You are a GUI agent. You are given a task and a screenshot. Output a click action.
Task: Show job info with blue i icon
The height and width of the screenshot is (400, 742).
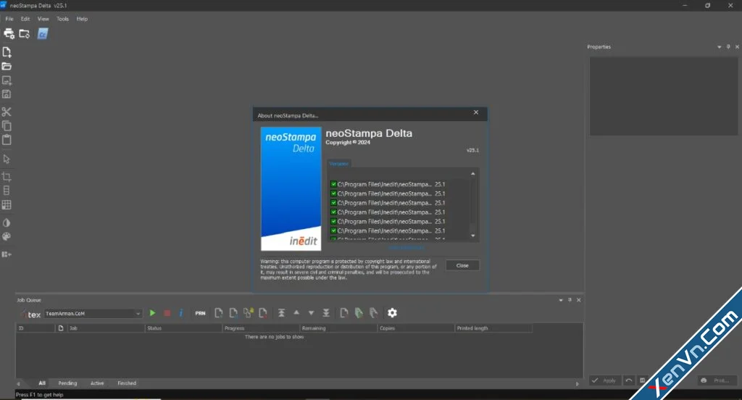(x=181, y=313)
